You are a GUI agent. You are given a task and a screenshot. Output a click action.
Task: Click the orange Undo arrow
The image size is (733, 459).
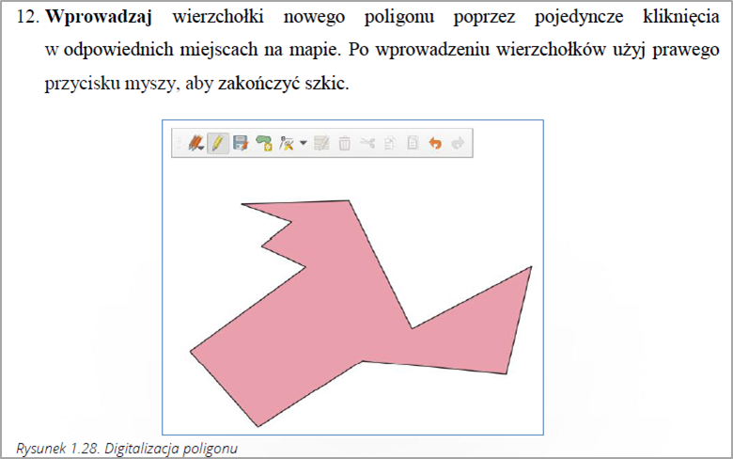click(x=435, y=143)
